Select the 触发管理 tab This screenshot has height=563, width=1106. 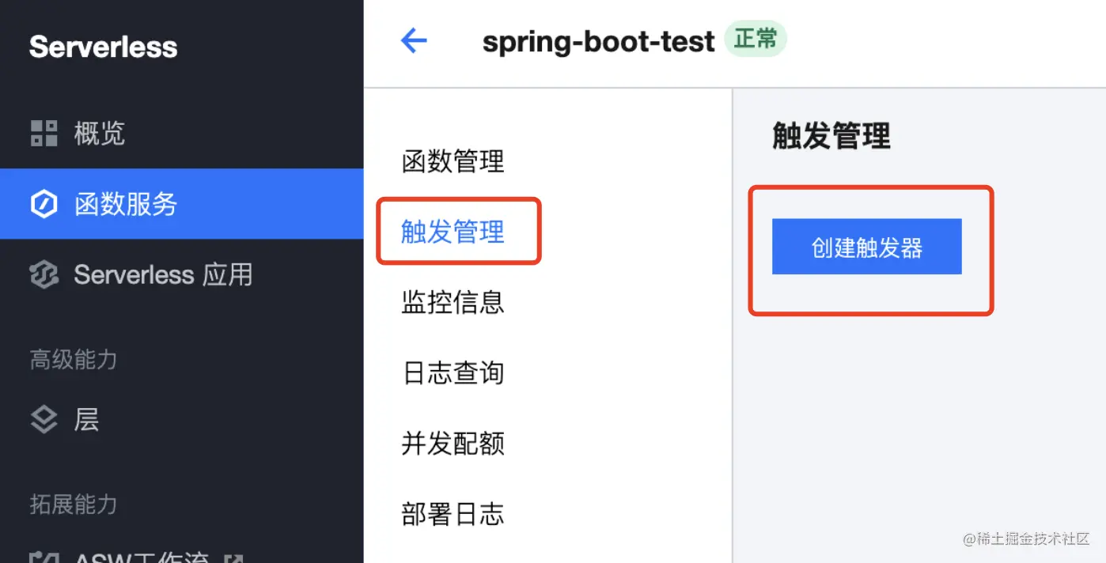click(x=453, y=232)
